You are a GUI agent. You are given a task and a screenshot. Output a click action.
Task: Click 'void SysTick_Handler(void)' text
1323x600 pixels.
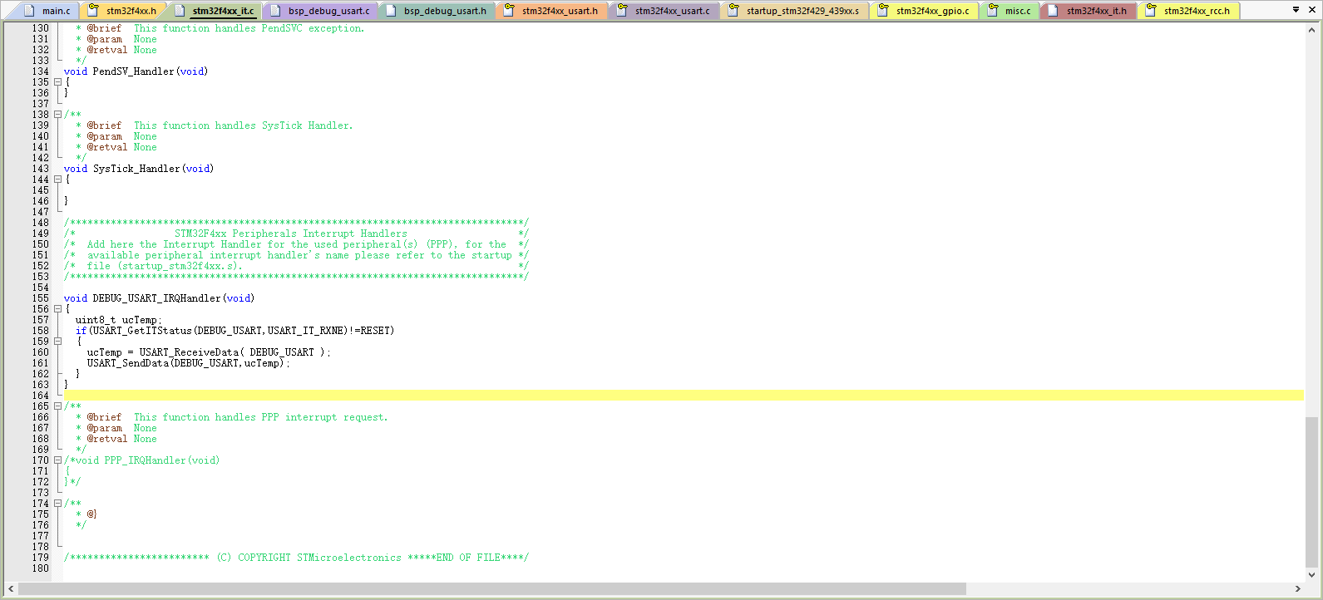pyautogui.click(x=139, y=169)
